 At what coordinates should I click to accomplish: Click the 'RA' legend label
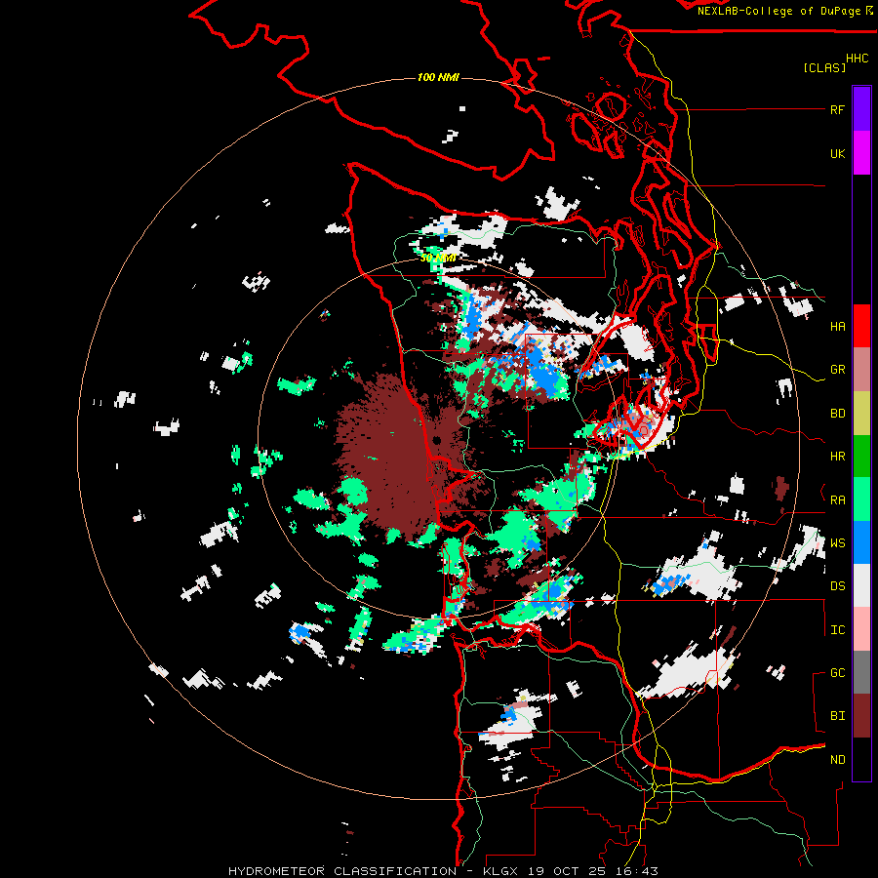[x=837, y=500]
